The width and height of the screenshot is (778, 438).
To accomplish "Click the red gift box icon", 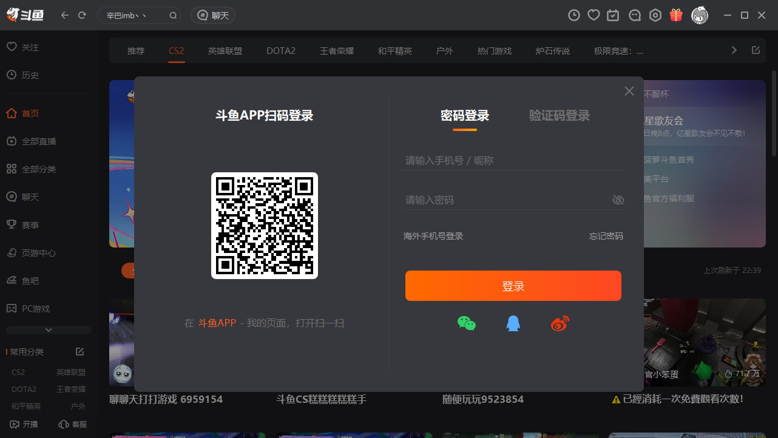I will 676,15.
